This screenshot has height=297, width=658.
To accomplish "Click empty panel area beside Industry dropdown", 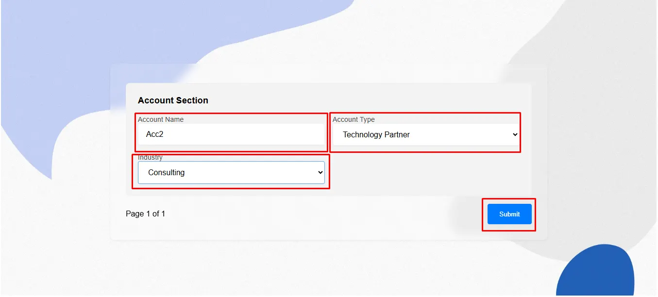I will click(427, 172).
